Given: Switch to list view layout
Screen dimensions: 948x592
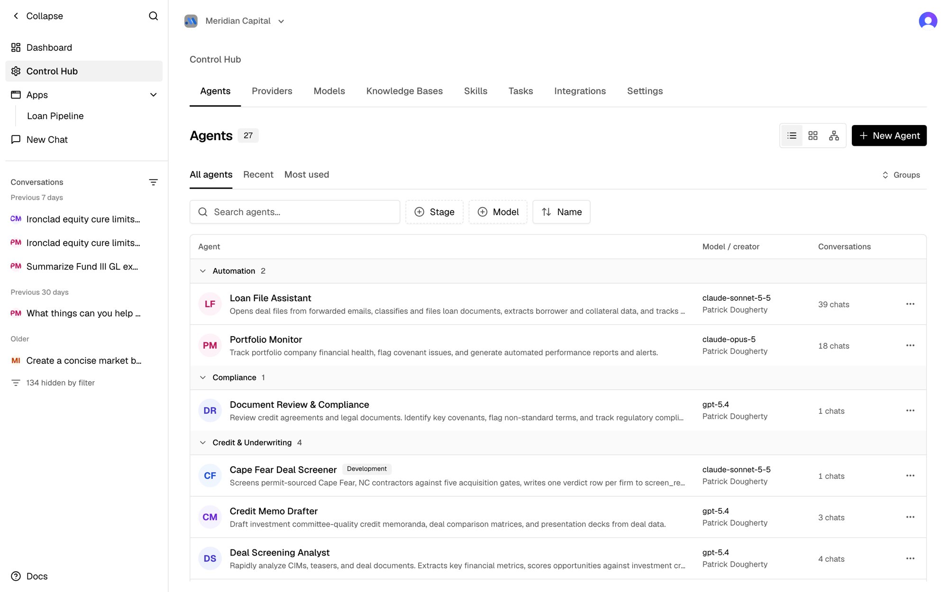Looking at the screenshot, I should [x=792, y=136].
